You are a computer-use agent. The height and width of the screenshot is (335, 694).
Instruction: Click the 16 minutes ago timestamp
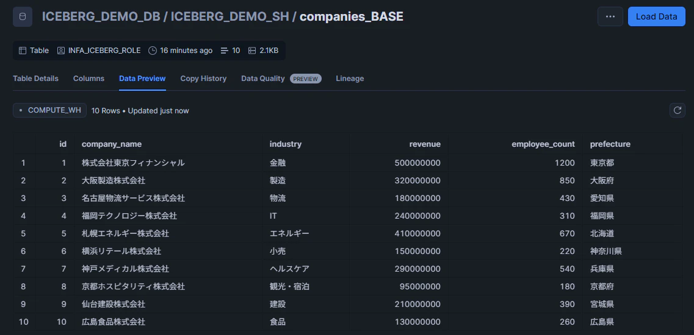coord(186,51)
